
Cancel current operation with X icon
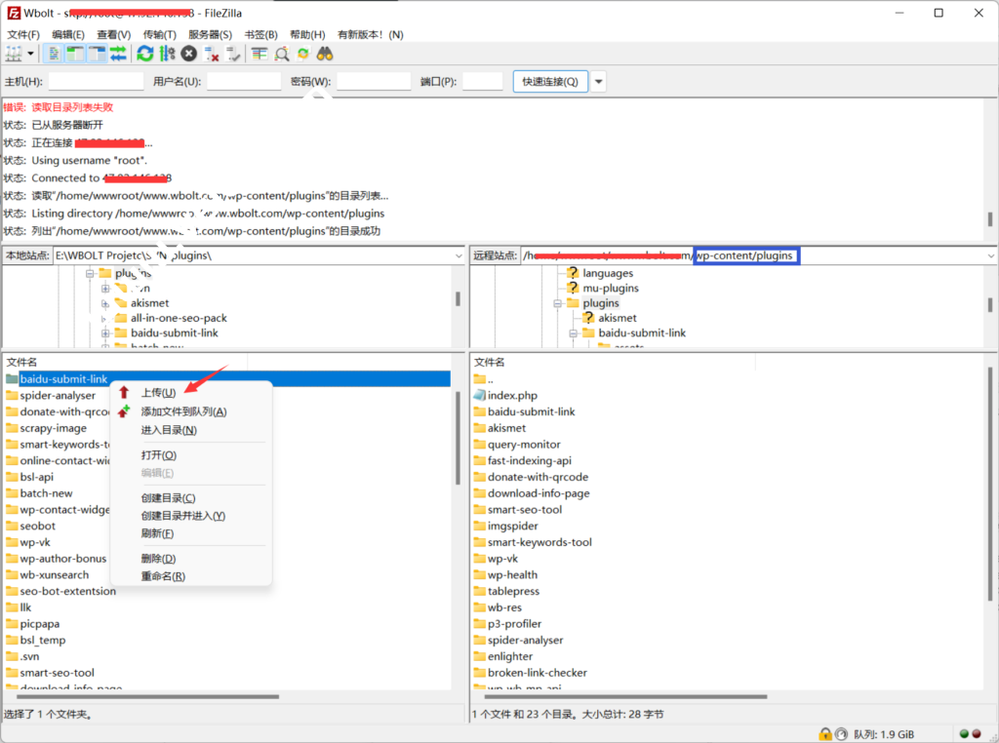click(x=188, y=54)
